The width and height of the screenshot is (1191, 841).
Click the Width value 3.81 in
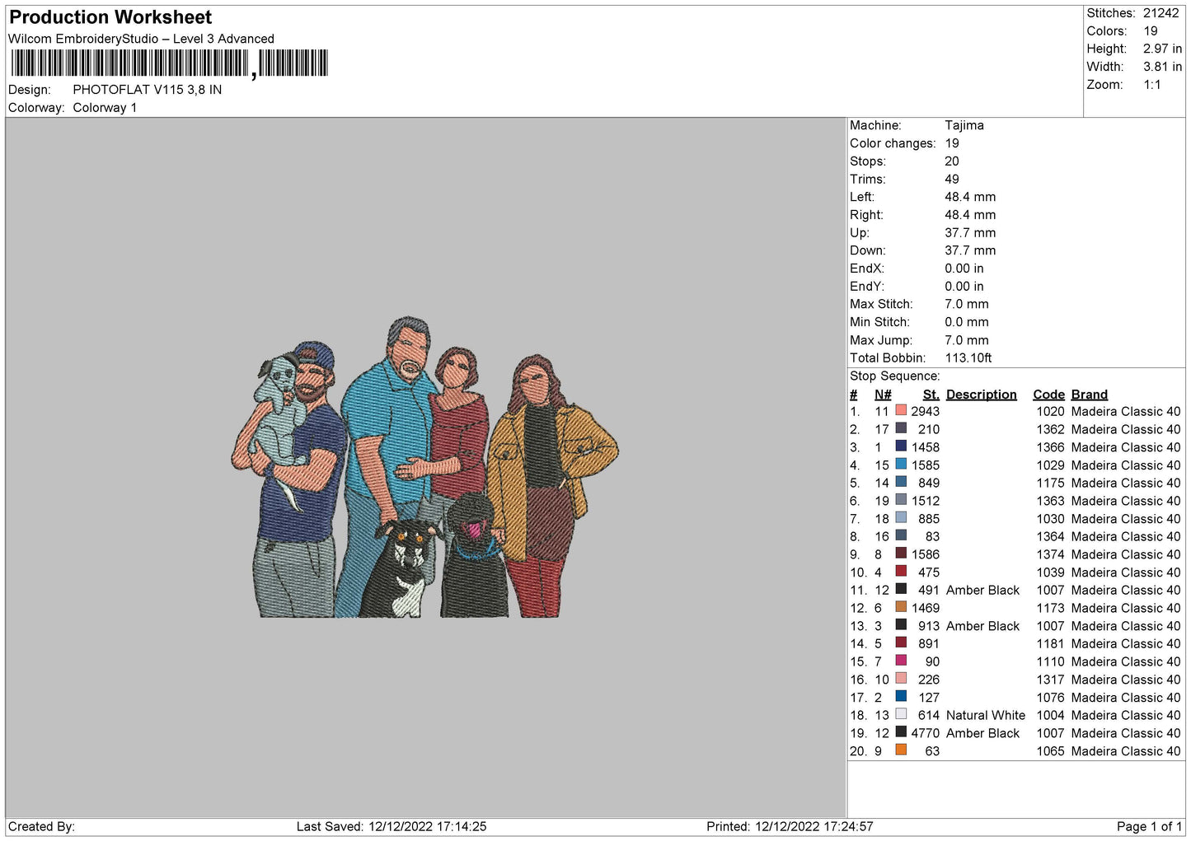[x=1162, y=67]
